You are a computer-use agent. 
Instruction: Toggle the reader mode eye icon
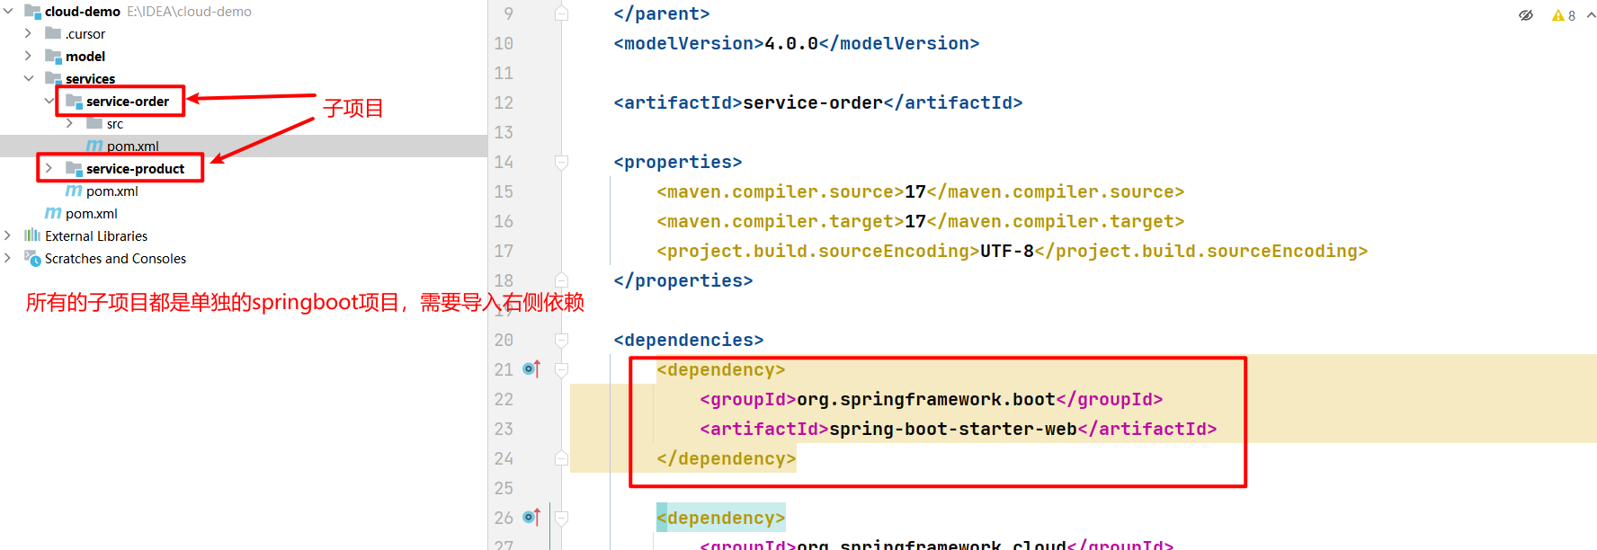coord(1526,15)
